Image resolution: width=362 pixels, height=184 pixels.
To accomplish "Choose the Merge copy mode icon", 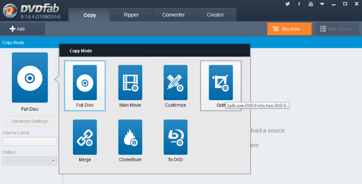I will point(84,137).
